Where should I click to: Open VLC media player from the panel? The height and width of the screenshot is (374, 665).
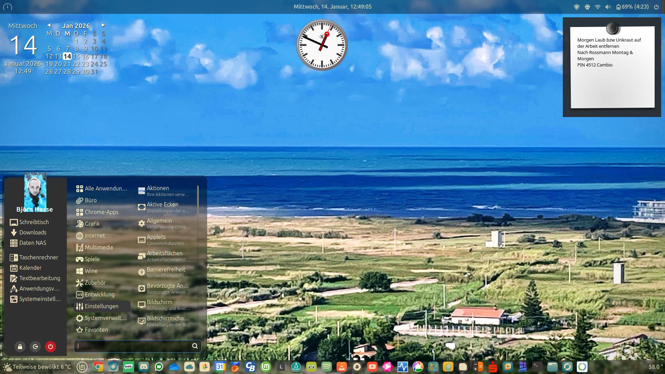click(x=342, y=367)
